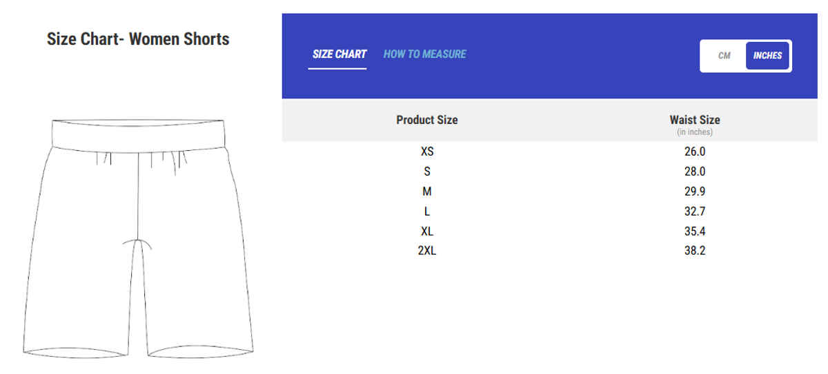Switch units to CM
Viewport: 828px width, 374px height.
pos(724,56)
